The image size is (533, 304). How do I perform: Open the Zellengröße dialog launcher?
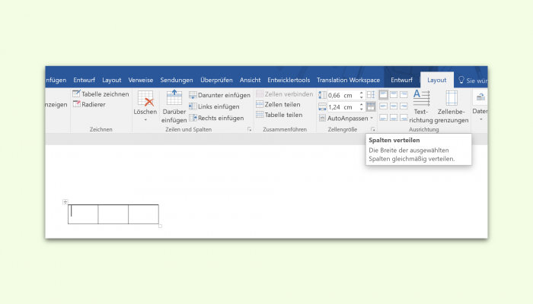pos(373,129)
